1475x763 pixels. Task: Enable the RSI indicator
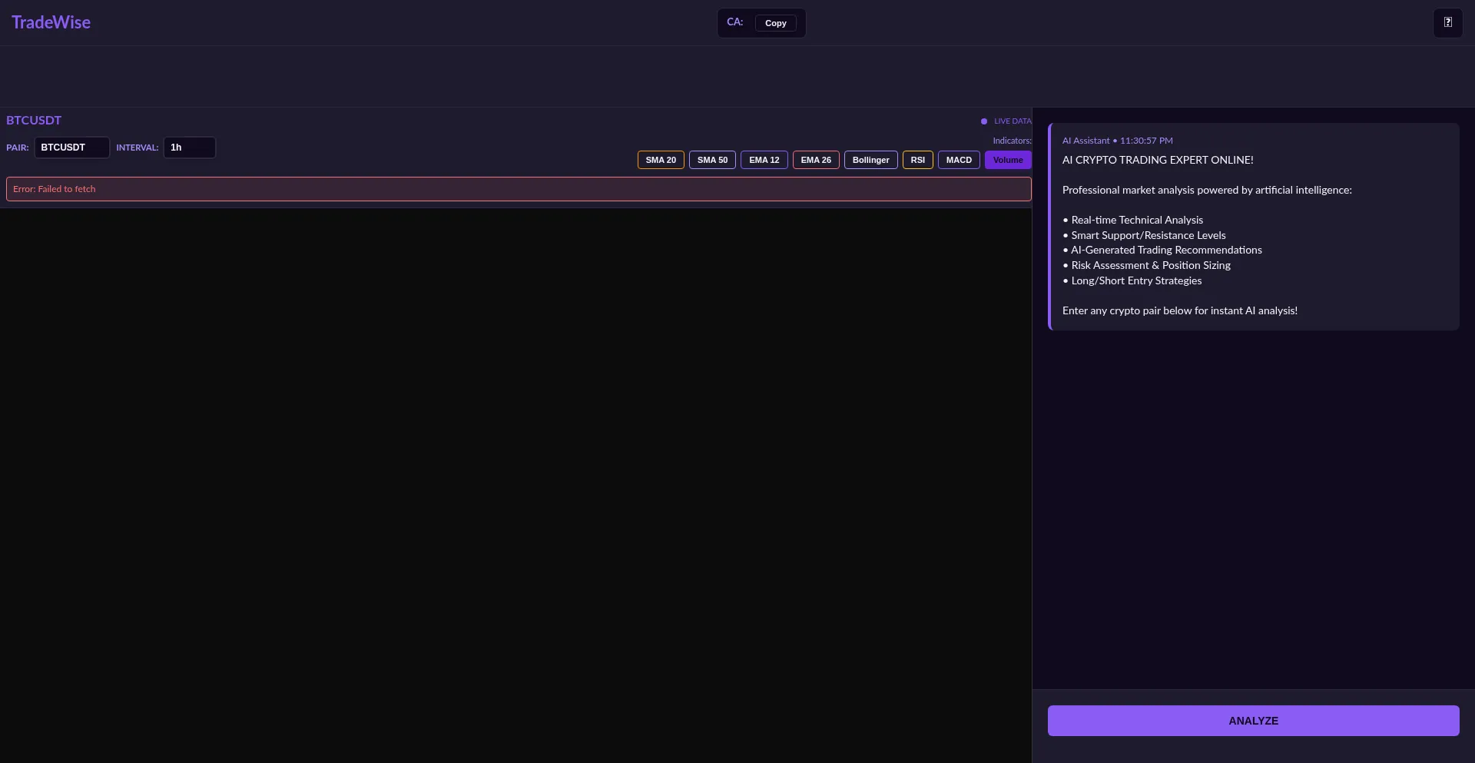click(x=917, y=160)
